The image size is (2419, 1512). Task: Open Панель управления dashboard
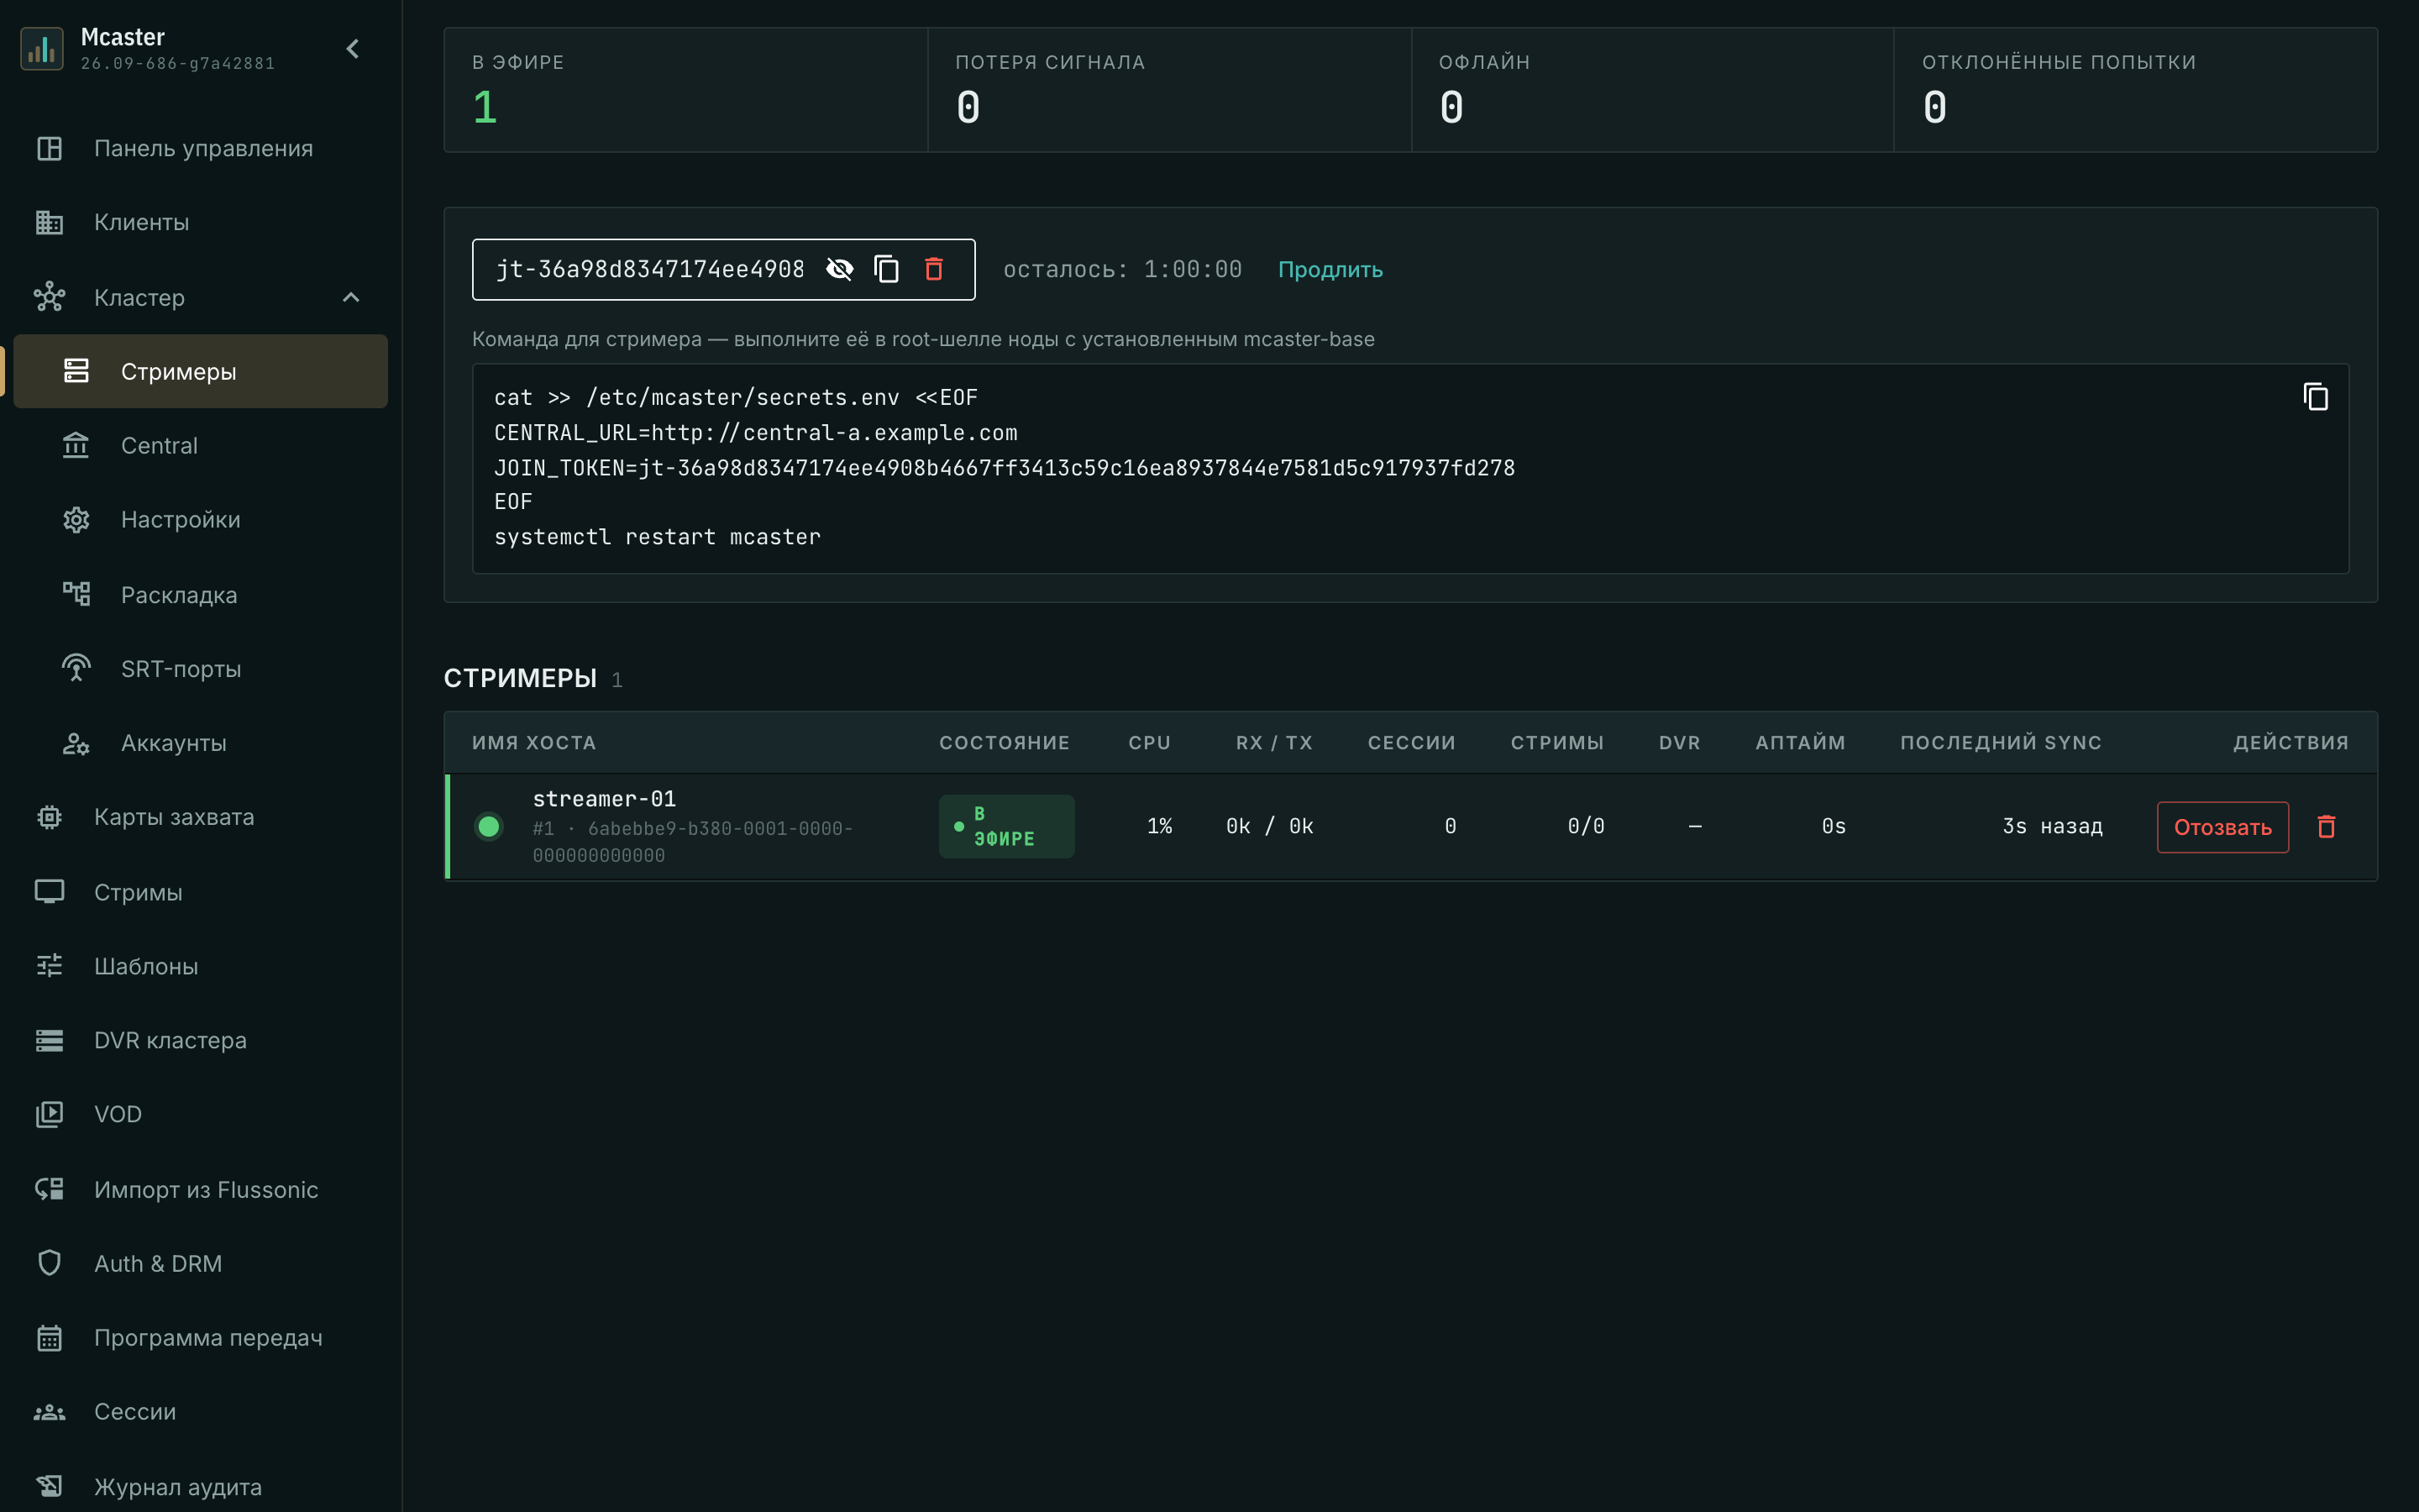[201, 148]
